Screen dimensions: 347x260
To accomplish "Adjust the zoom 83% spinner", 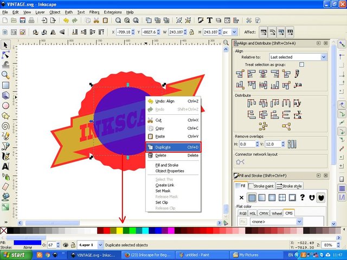I will 338,245.
